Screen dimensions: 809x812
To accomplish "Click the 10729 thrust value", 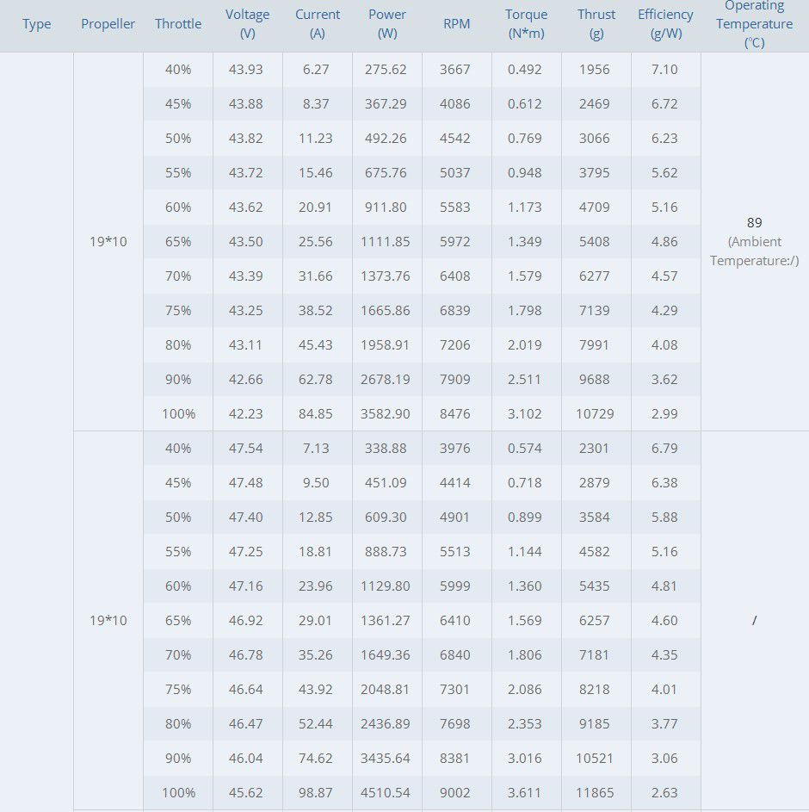I will pyautogui.click(x=596, y=414).
